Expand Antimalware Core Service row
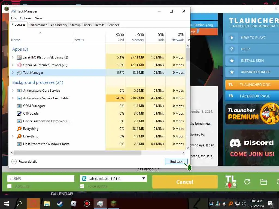Viewport: 279px width, 209px height. click(13, 90)
